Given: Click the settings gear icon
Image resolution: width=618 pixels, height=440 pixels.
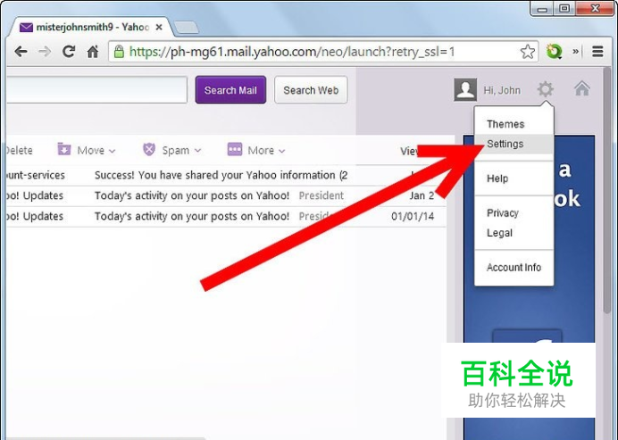Looking at the screenshot, I should click(x=546, y=89).
